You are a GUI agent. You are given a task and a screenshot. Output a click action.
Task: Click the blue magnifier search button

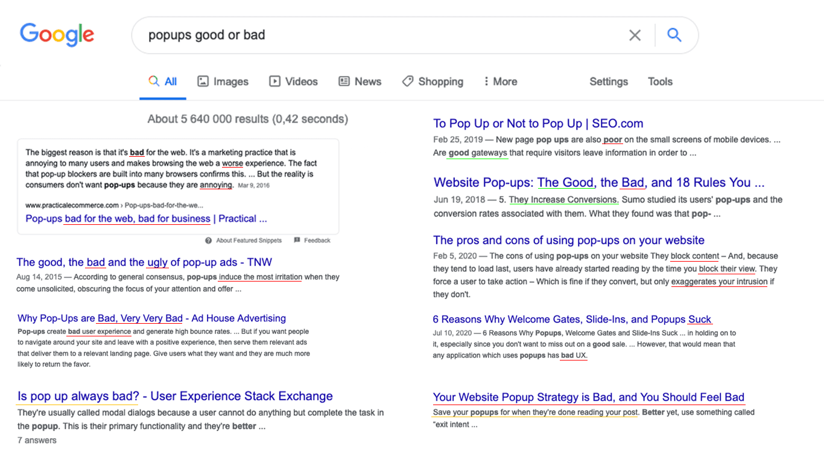(x=674, y=35)
